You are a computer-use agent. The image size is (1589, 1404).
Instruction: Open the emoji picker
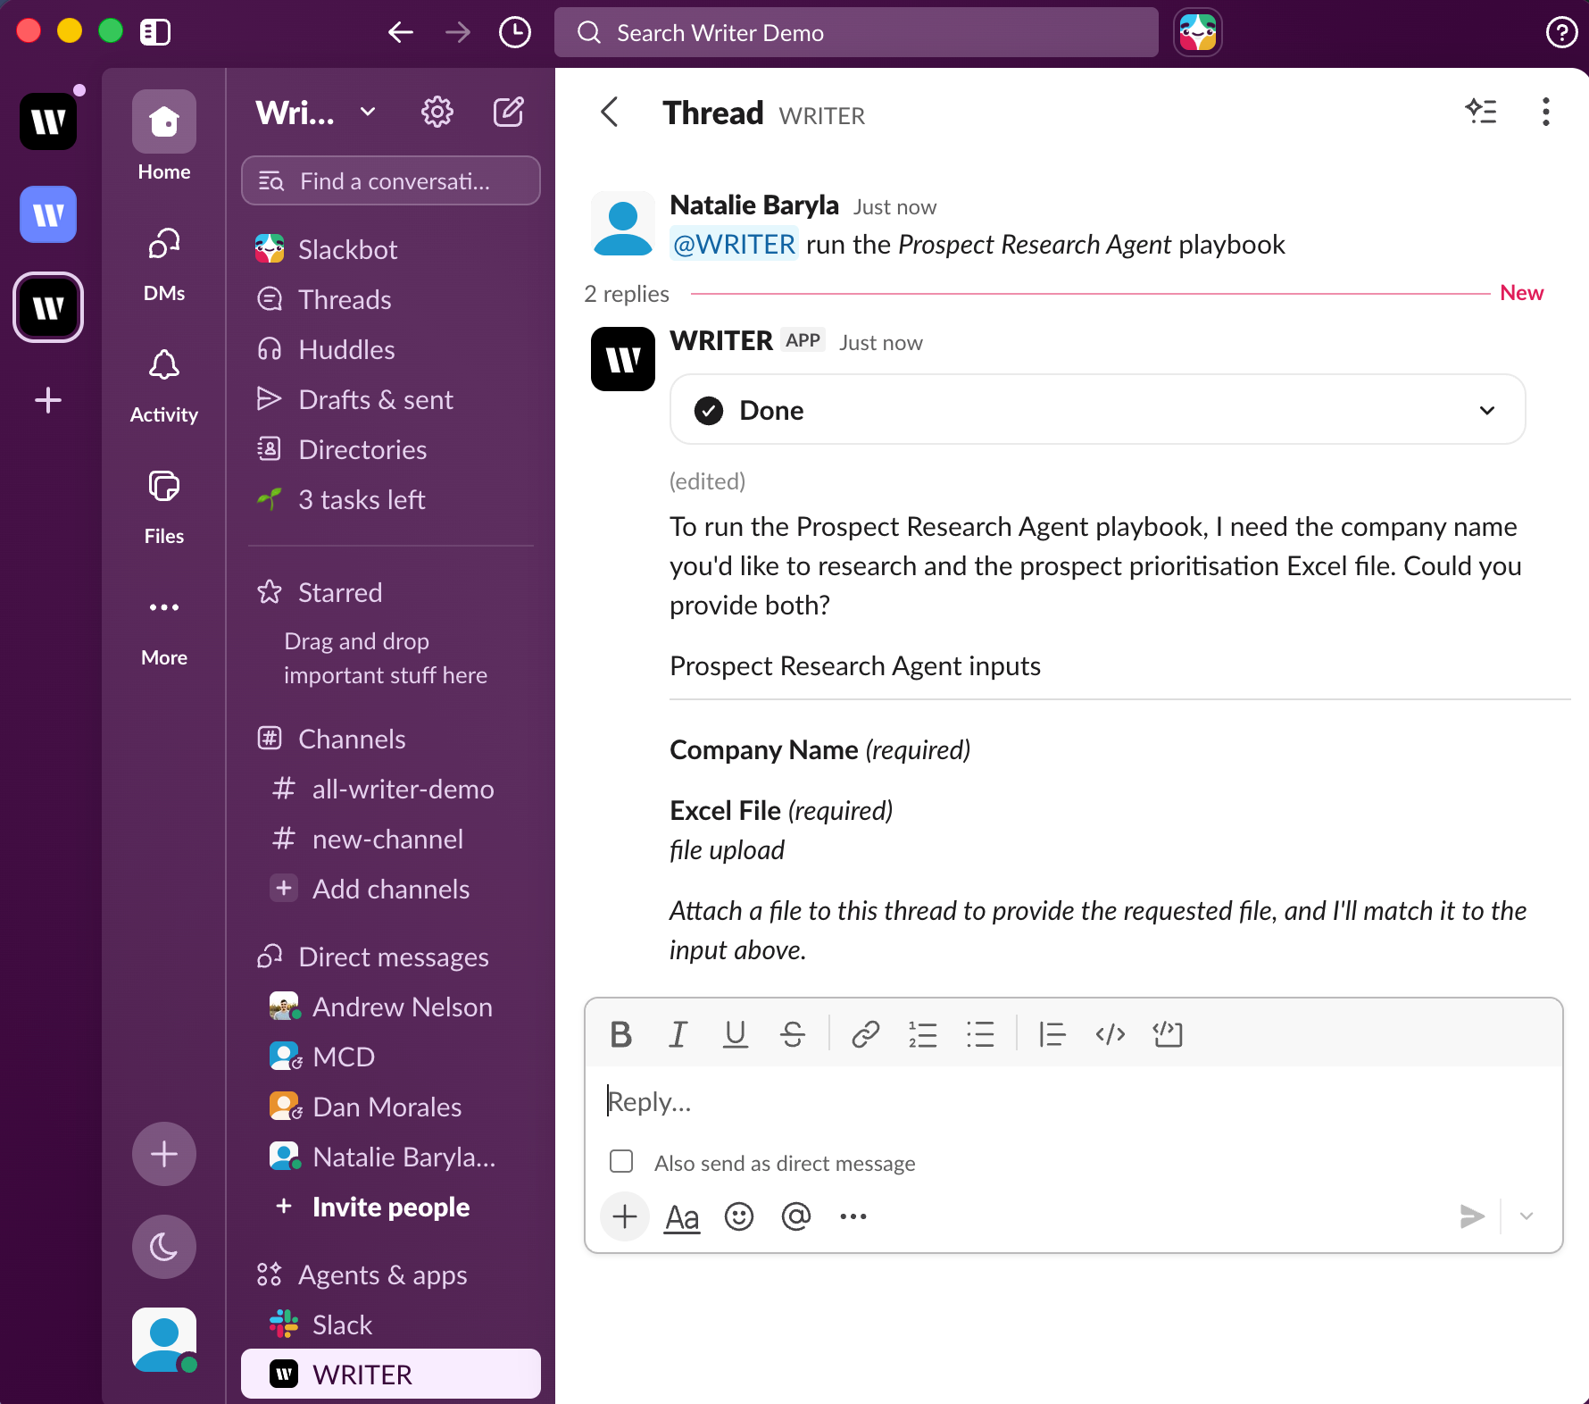pyautogui.click(x=739, y=1216)
